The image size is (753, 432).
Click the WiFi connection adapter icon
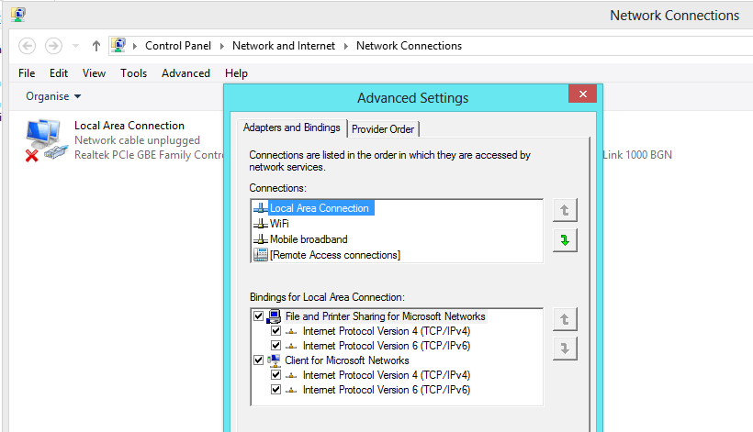(260, 224)
